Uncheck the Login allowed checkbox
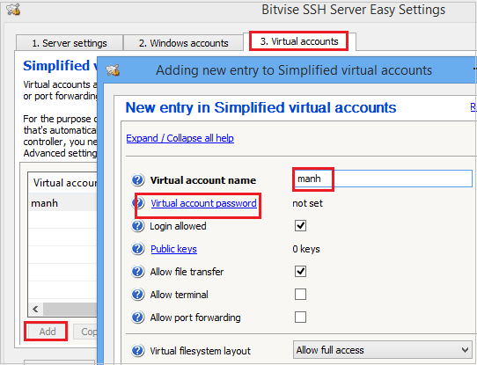The height and width of the screenshot is (365, 477). pyautogui.click(x=300, y=226)
